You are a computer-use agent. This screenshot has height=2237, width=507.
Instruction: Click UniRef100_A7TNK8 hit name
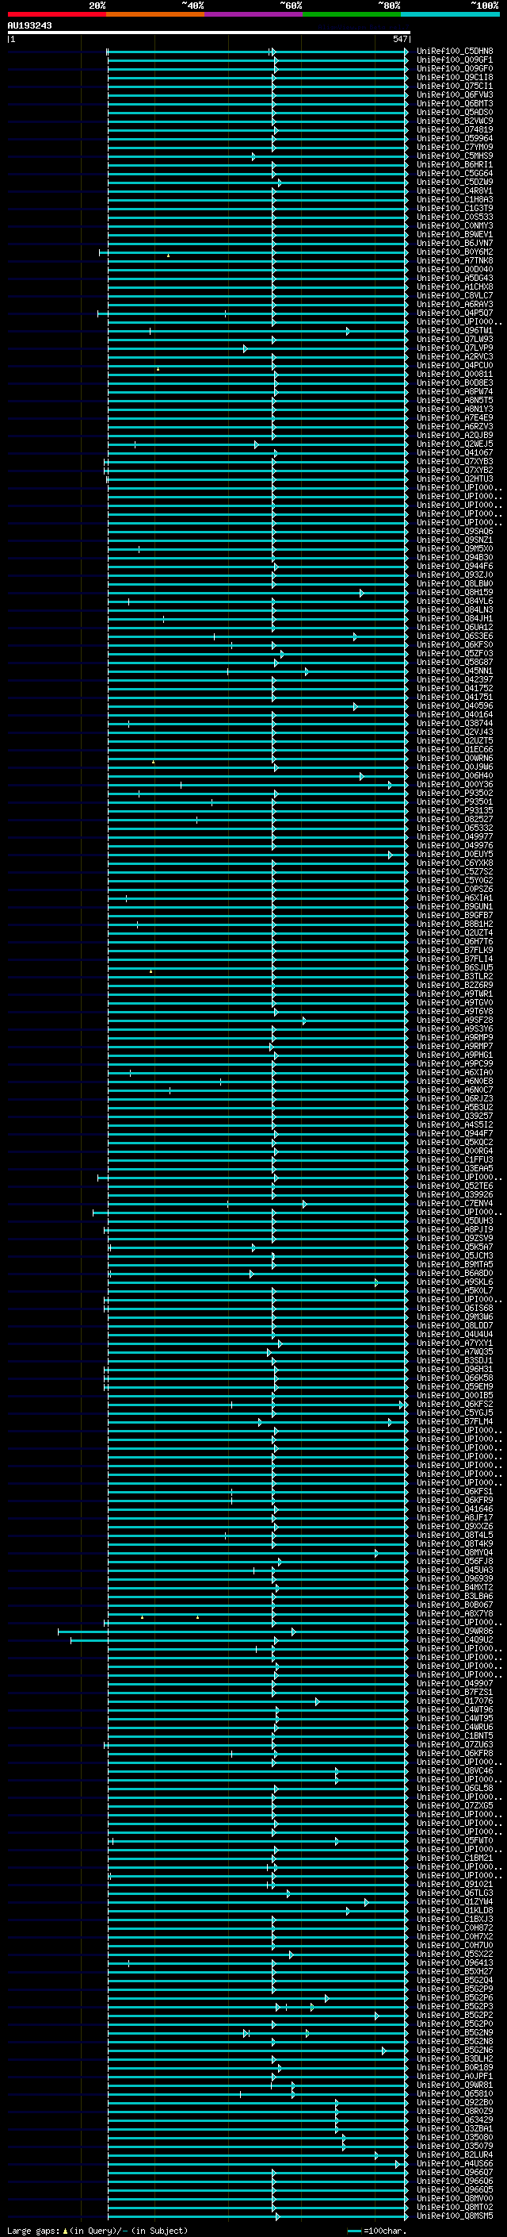(x=455, y=260)
